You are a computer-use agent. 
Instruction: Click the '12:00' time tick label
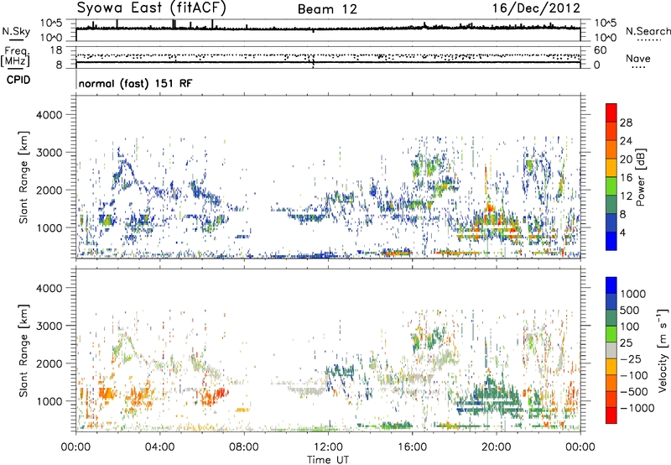point(328,447)
